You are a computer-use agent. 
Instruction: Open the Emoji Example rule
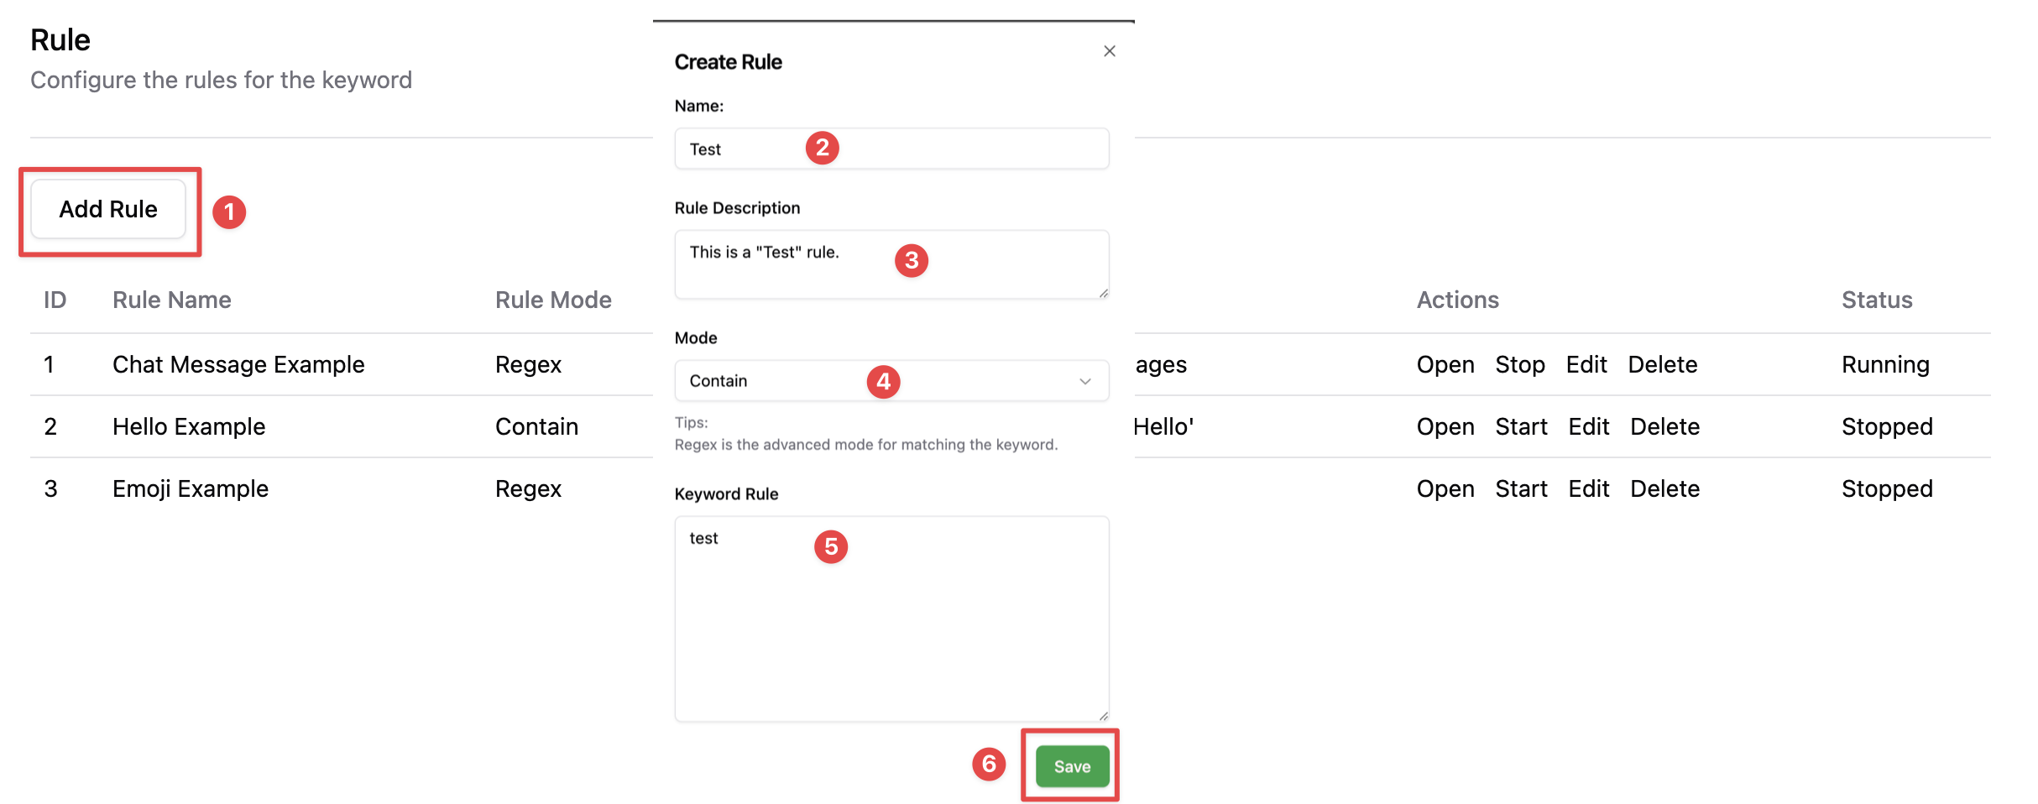point(1445,488)
